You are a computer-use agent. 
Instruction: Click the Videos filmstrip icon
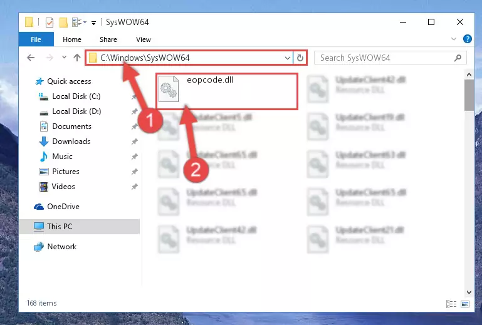(44, 187)
